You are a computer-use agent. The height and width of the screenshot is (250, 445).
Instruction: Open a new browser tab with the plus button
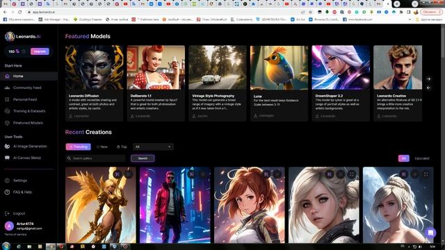point(397,4)
